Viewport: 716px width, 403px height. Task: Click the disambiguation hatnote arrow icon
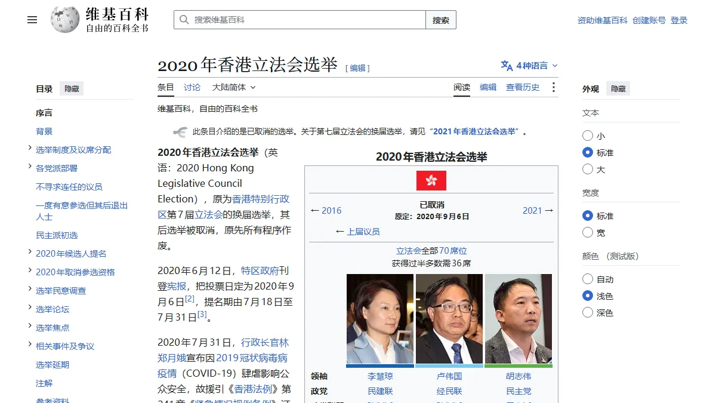point(180,132)
